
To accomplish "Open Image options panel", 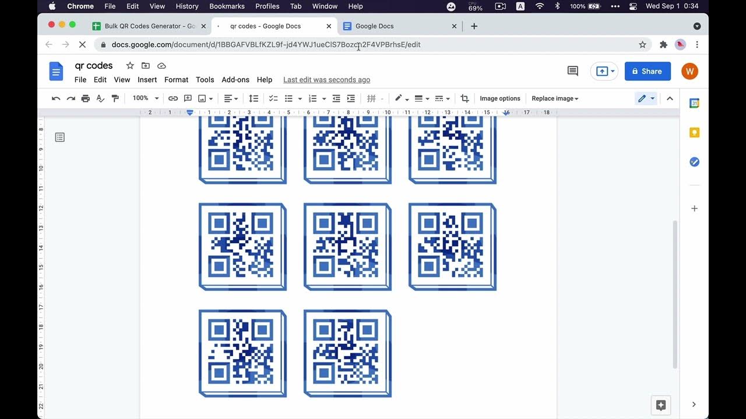I will pos(500,98).
